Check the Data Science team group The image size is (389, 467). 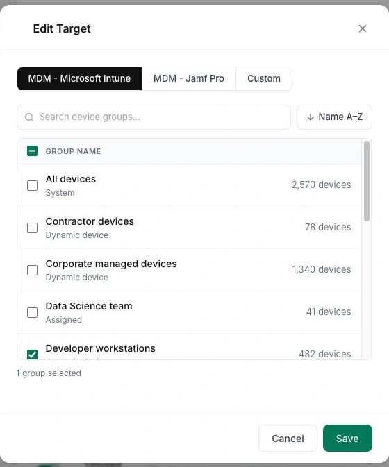point(32,312)
